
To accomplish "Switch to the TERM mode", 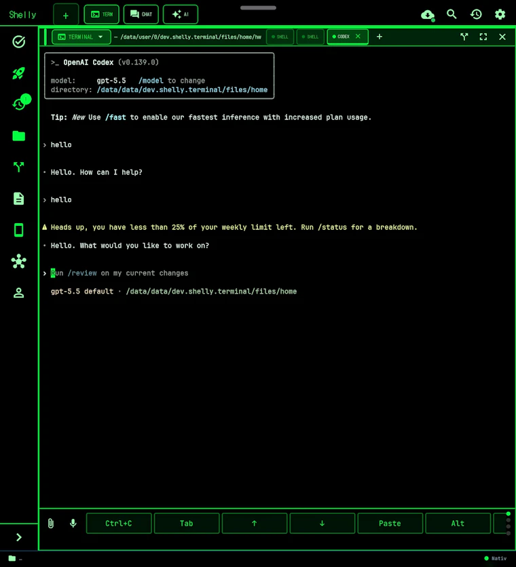I will (101, 14).
